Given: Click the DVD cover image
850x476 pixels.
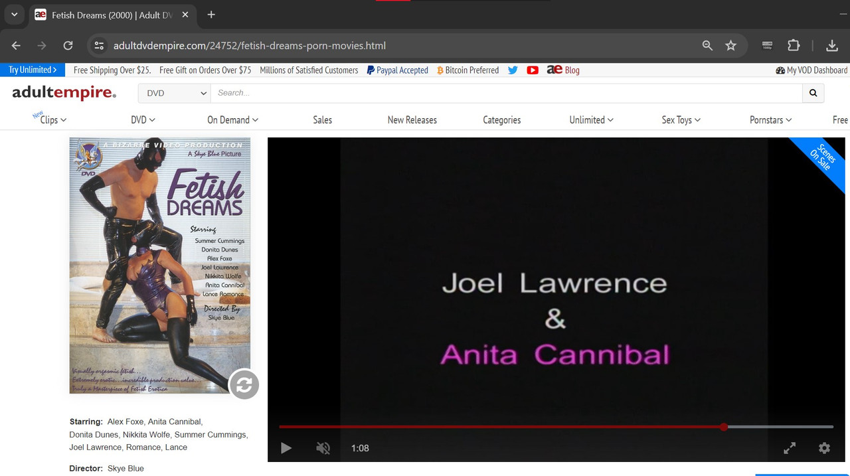Looking at the screenshot, I should [x=159, y=266].
